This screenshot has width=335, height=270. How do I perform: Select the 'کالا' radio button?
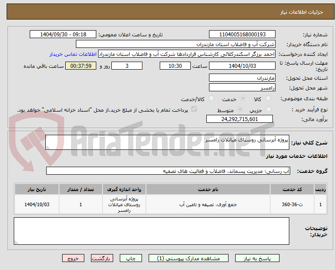(x=268, y=98)
